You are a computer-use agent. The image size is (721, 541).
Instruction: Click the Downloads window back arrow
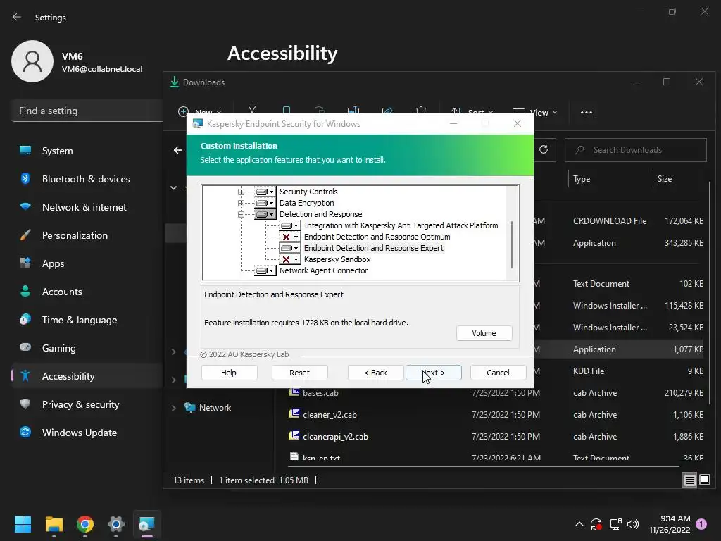coord(178,150)
